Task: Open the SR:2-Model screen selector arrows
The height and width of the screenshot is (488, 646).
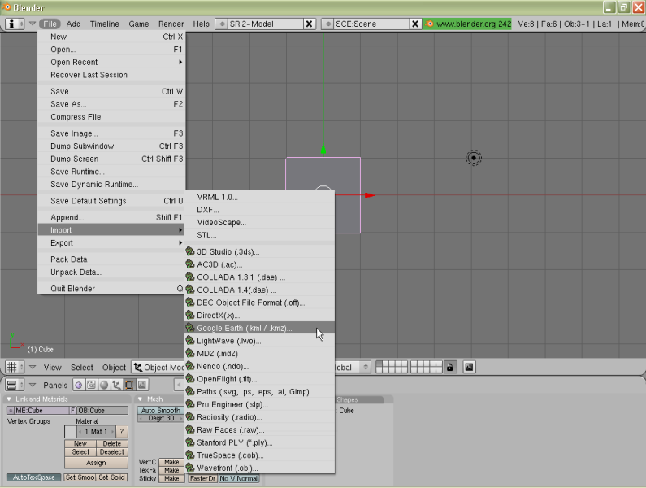Action: click(x=222, y=24)
